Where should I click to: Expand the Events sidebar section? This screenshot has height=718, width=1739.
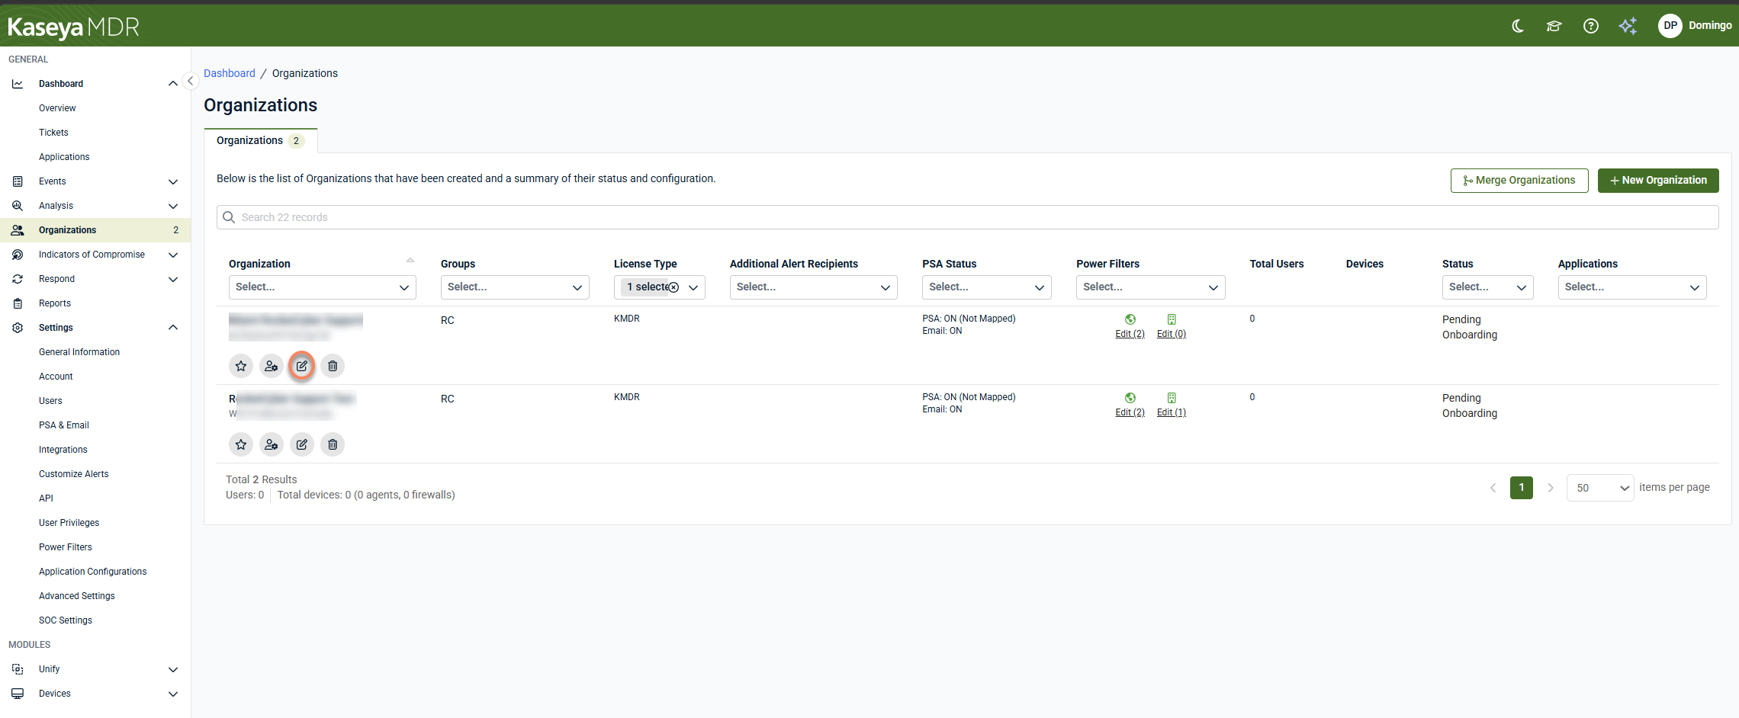pyautogui.click(x=173, y=181)
